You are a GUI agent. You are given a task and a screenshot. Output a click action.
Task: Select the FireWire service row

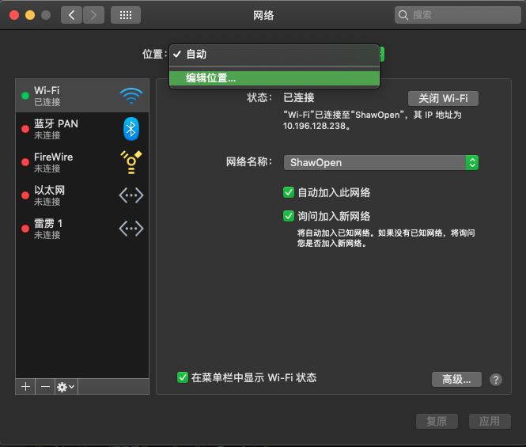(x=82, y=162)
